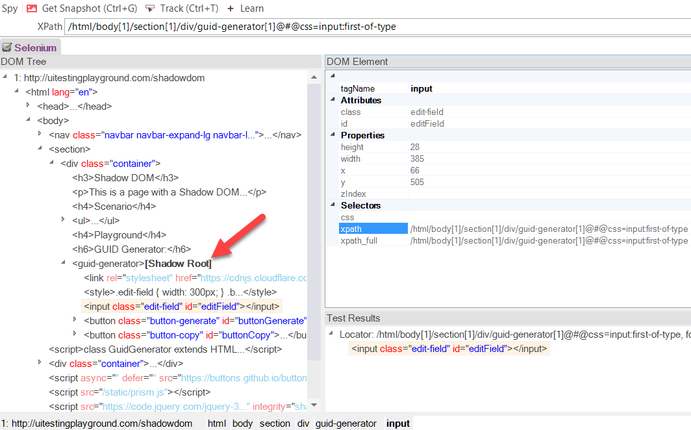Select the h3 Shadow DOM tree node
Image resolution: width=691 pixels, height=430 pixels.
point(125,177)
